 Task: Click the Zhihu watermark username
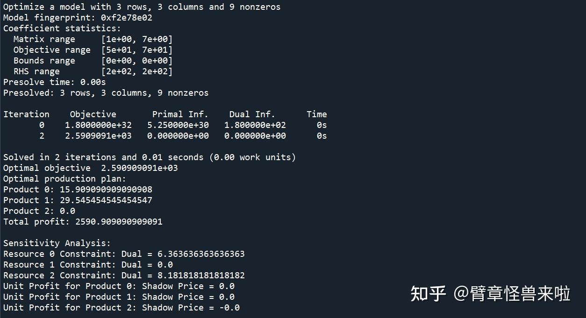(x=512, y=294)
